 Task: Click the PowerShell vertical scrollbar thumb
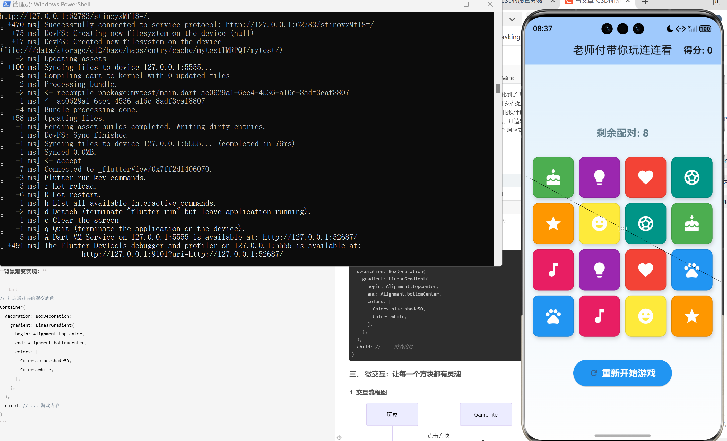tap(498, 88)
